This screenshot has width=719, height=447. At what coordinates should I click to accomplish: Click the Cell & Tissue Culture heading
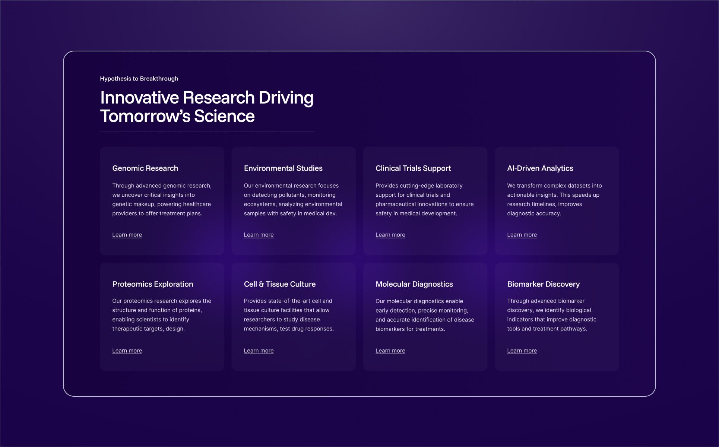(x=279, y=284)
